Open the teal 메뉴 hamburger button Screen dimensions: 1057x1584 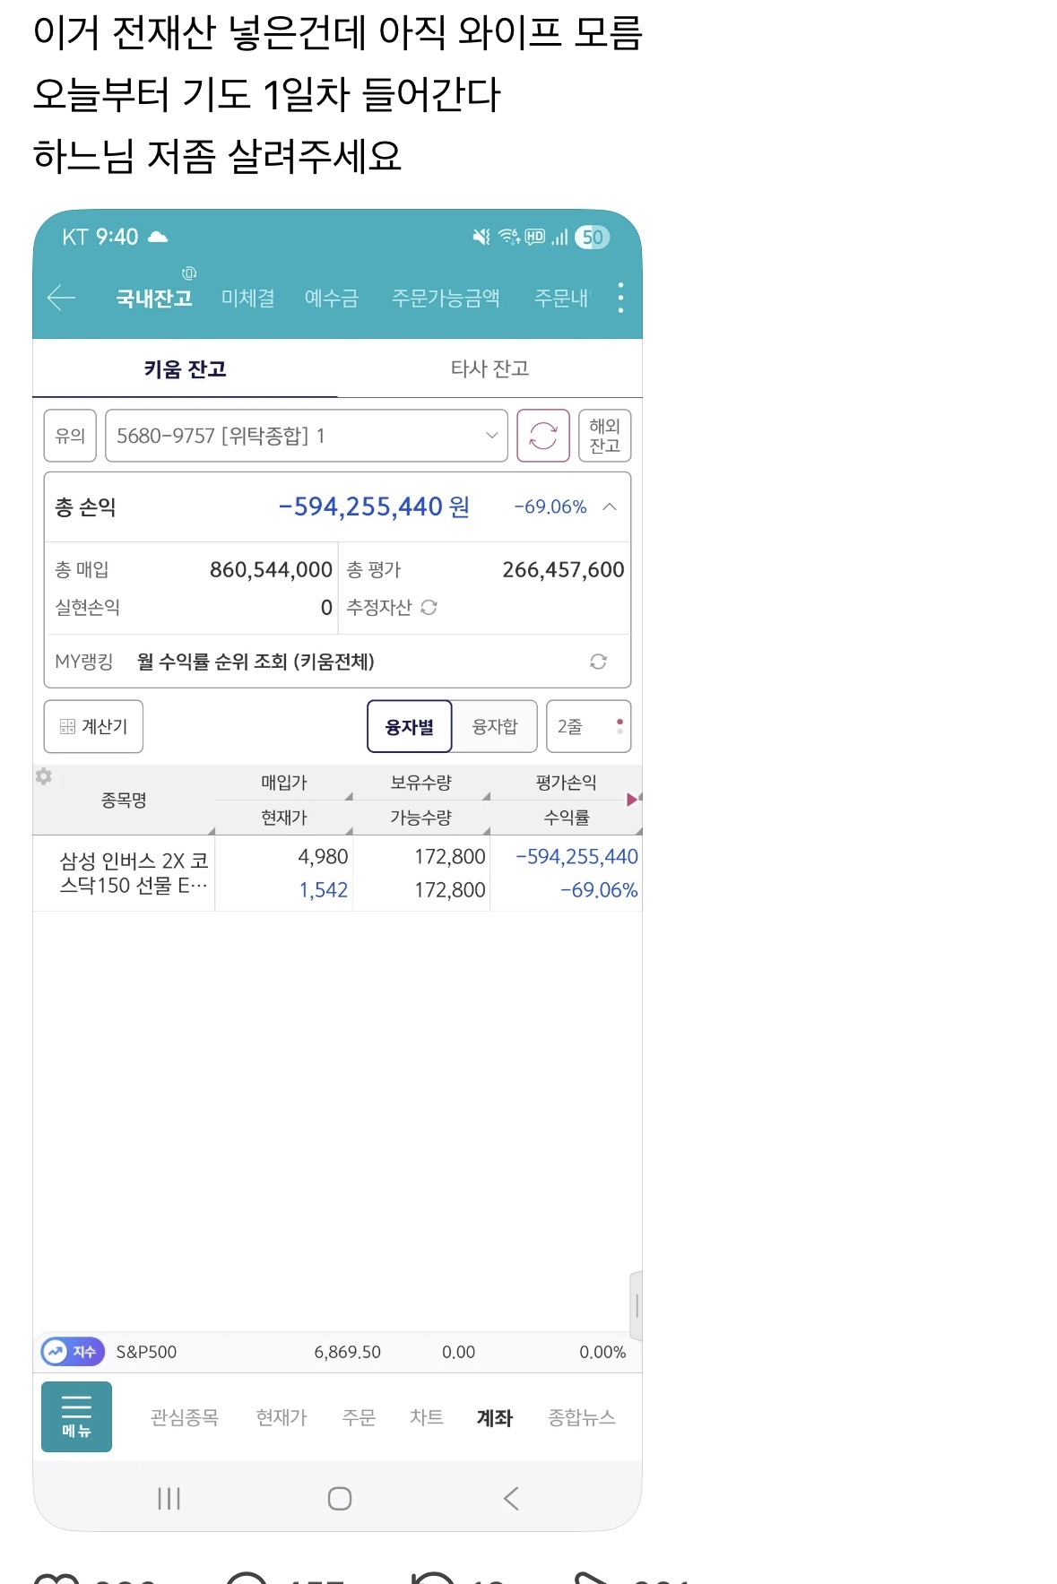76,1416
